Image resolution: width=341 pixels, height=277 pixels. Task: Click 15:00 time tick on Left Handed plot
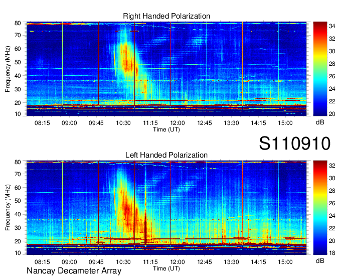(x=285, y=262)
